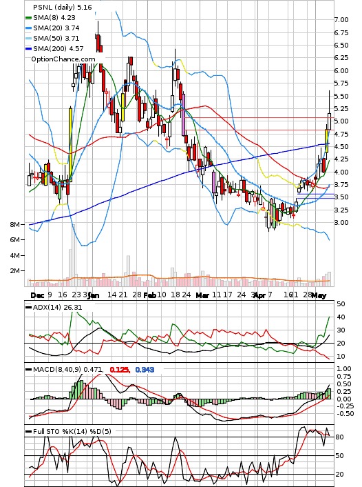The height and width of the screenshot is (487, 362).
Task: Click the SMA(200) dark blue legend swatch
Action: (28, 49)
